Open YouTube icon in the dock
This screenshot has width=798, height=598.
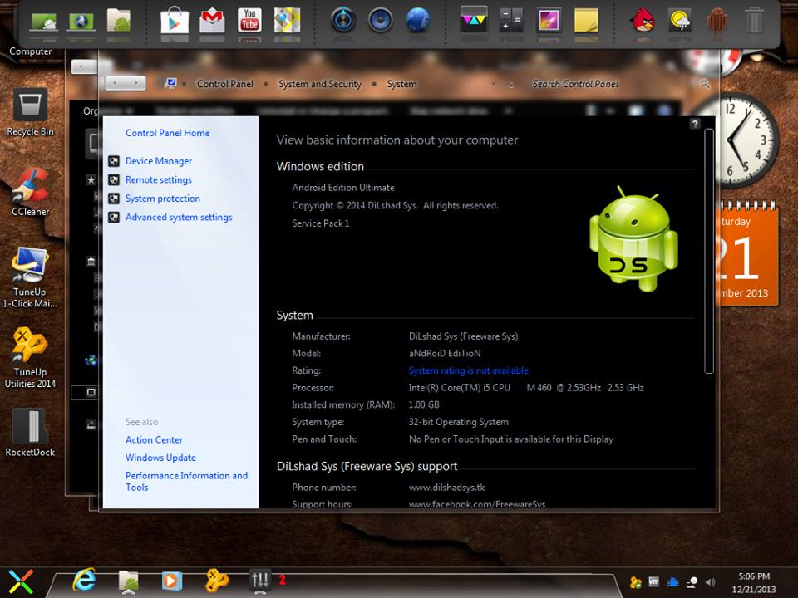(x=249, y=20)
